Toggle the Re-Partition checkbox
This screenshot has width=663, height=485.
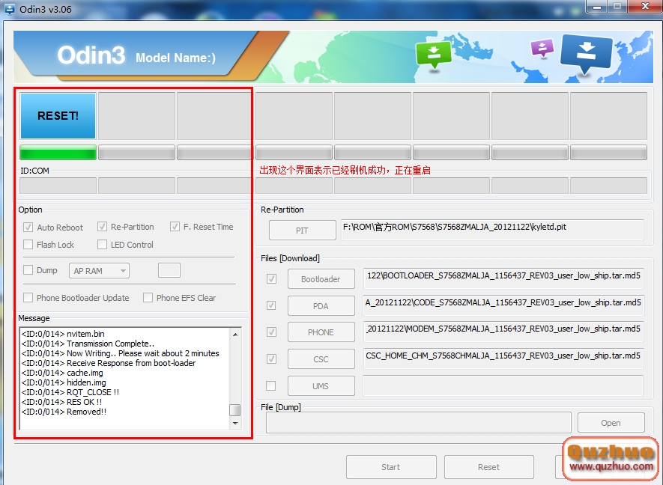coord(102,227)
